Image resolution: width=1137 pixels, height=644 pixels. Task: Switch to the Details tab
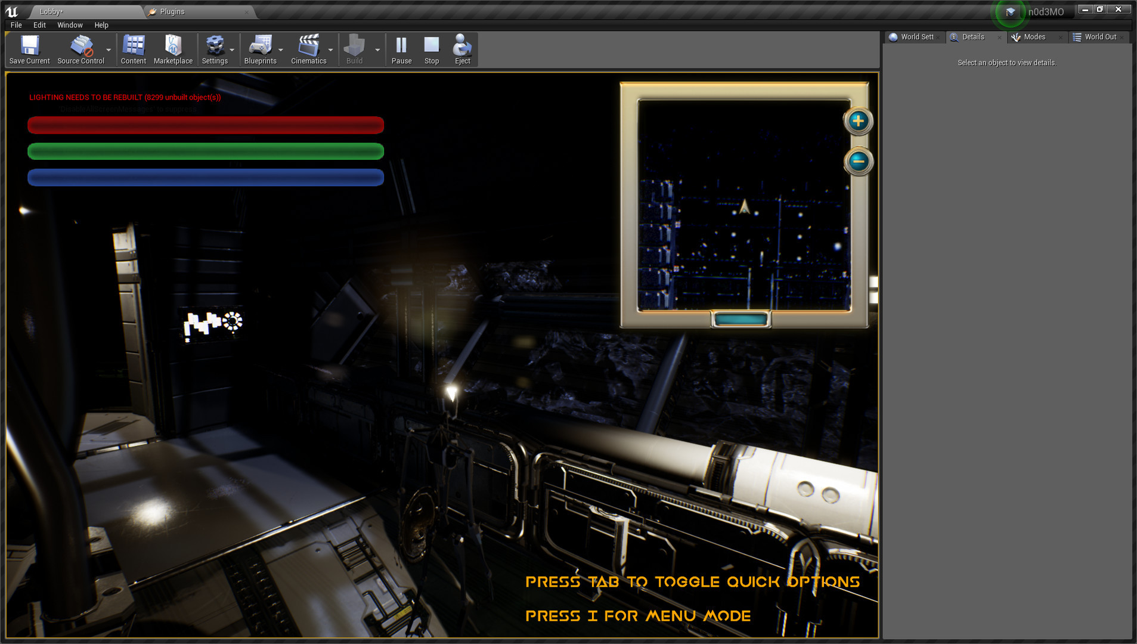pyautogui.click(x=975, y=37)
